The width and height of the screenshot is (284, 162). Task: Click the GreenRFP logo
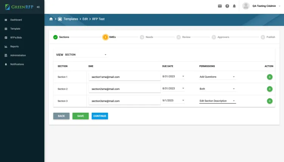click(19, 7)
